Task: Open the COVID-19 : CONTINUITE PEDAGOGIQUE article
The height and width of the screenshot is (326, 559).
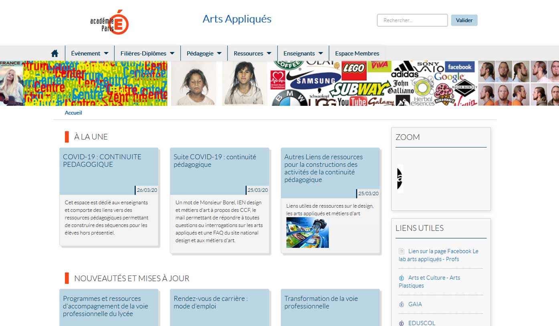Action: (102, 160)
